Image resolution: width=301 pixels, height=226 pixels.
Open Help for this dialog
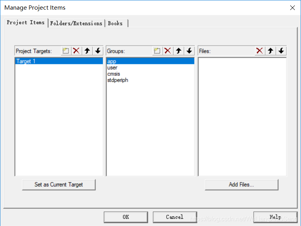[x=276, y=217]
